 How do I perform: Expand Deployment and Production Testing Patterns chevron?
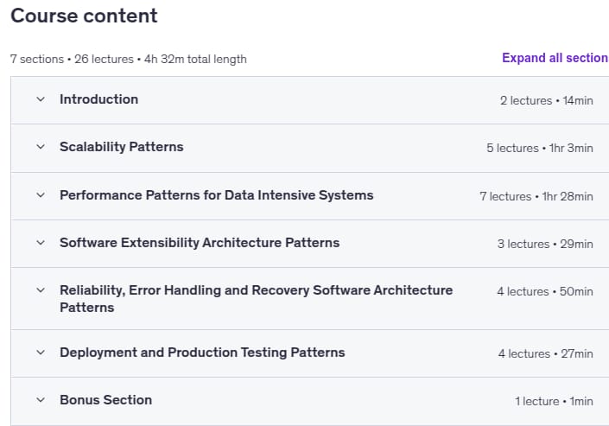click(x=41, y=353)
